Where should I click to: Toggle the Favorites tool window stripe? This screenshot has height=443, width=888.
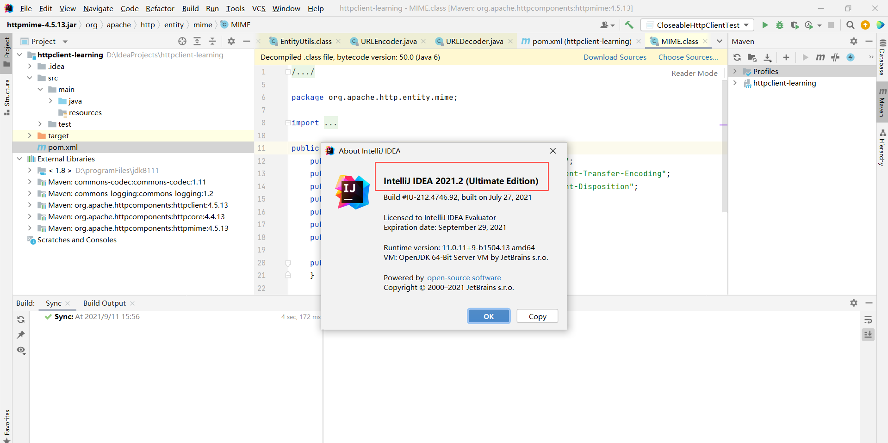click(x=6, y=426)
